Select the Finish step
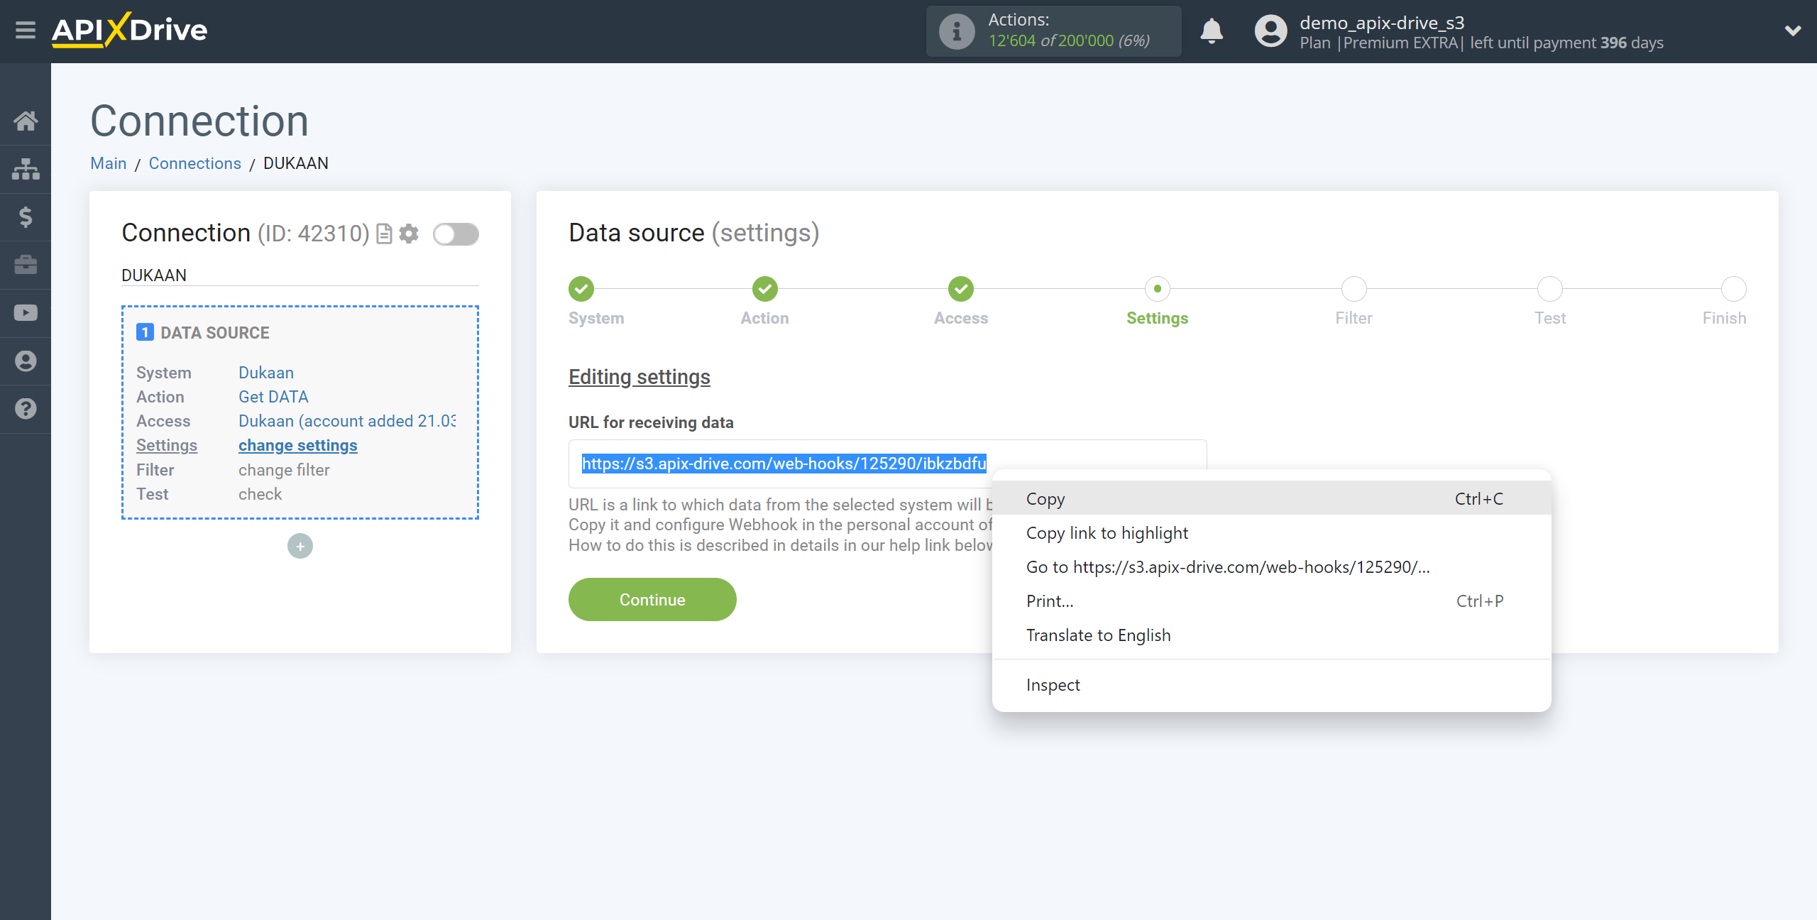The height and width of the screenshot is (920, 1817). (x=1734, y=289)
